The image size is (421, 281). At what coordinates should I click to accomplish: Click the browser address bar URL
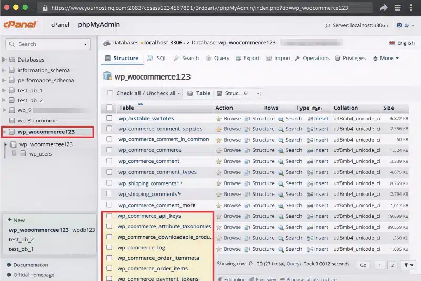tap(199, 8)
